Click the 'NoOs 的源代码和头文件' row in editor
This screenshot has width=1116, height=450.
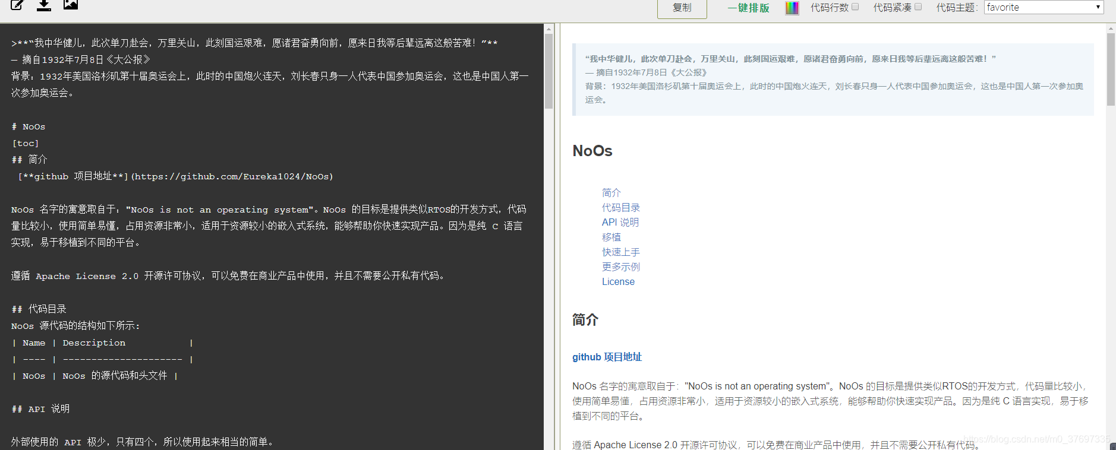(95, 376)
